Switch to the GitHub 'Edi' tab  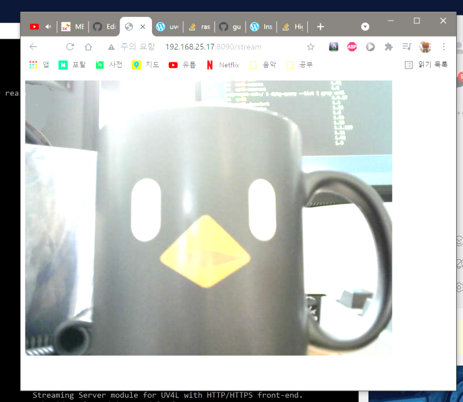click(x=105, y=27)
